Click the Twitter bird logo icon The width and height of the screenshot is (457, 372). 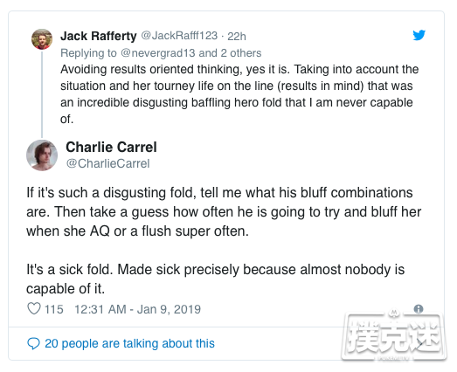pos(419,35)
